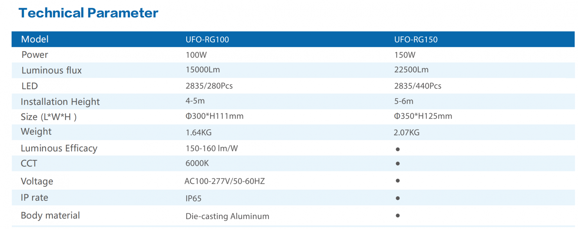The width and height of the screenshot is (578, 229).
Task: Click the bullet dot in the IP rate row
Action: (x=398, y=198)
